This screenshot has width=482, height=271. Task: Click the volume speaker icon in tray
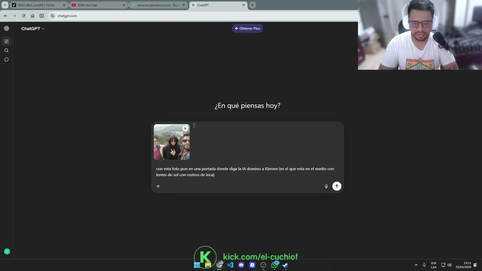449,265
